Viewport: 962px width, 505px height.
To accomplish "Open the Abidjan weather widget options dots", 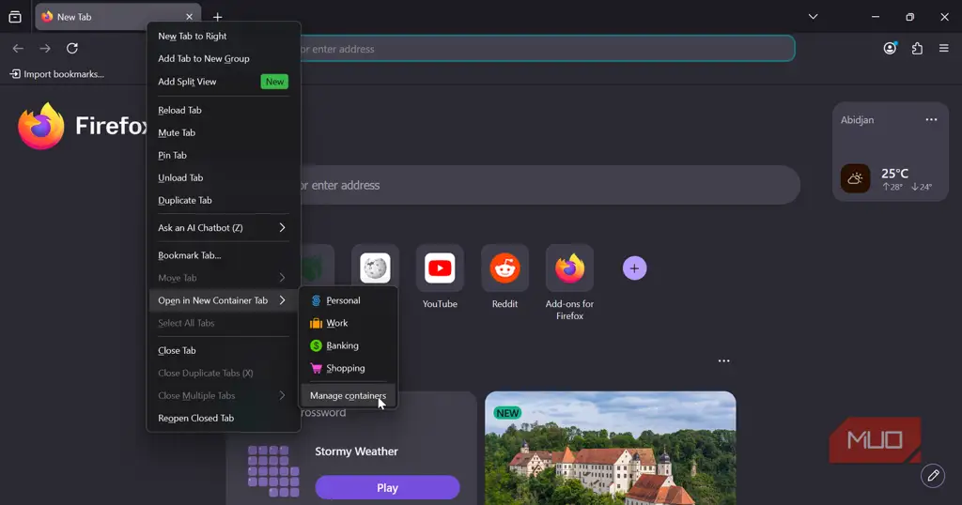I will click(x=931, y=119).
